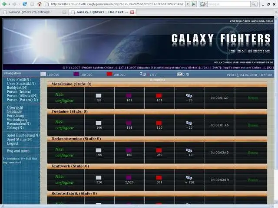Click the white metal cost icon in Kraftwerk row
The image size is (278, 208).
99,178
